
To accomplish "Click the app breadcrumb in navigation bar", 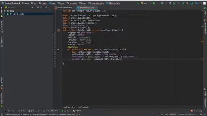I will pyautogui.click(x=26, y=3).
